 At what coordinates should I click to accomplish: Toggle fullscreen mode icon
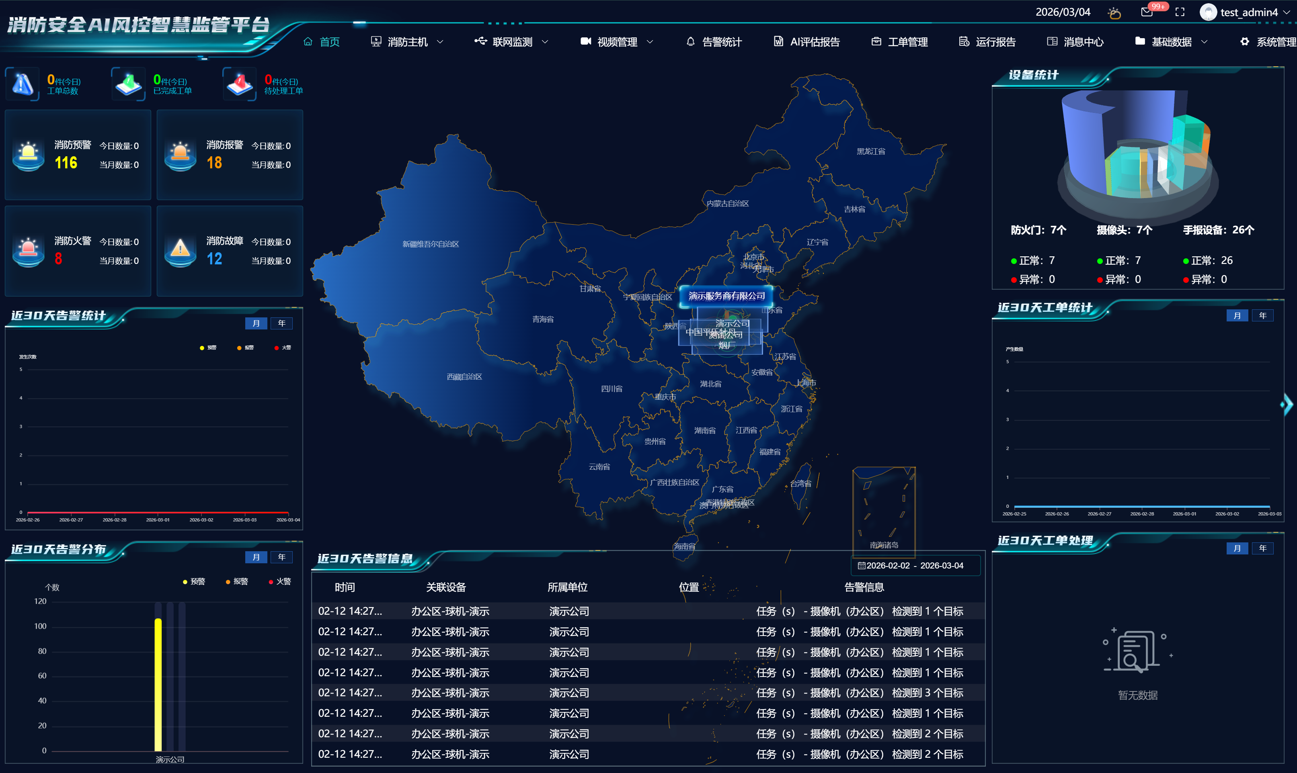point(1180,12)
